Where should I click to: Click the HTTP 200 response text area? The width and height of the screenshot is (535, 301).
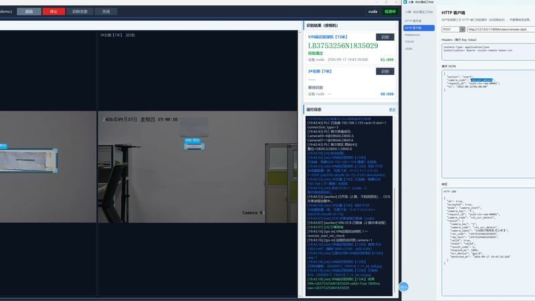click(488, 242)
